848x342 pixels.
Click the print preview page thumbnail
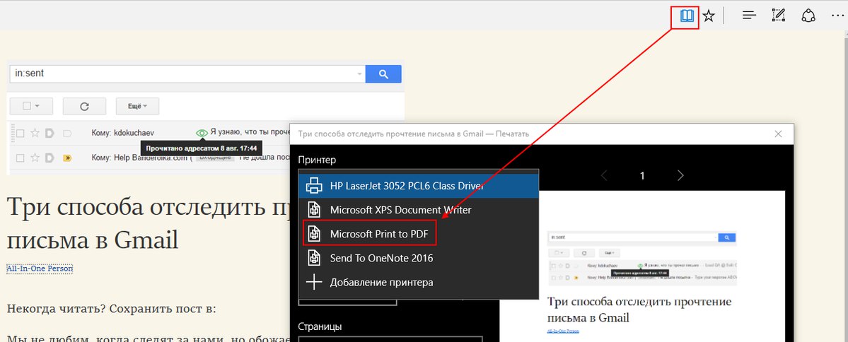(642, 266)
